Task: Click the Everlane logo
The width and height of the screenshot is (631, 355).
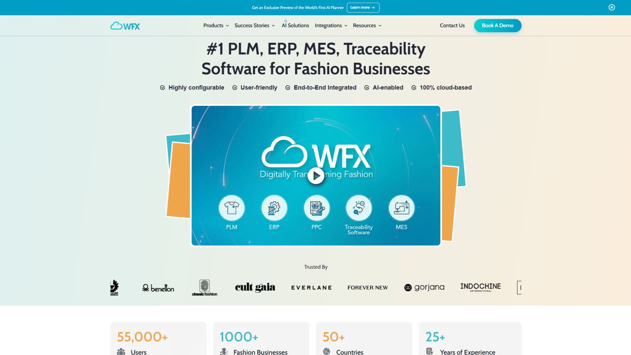Action: pyautogui.click(x=312, y=288)
